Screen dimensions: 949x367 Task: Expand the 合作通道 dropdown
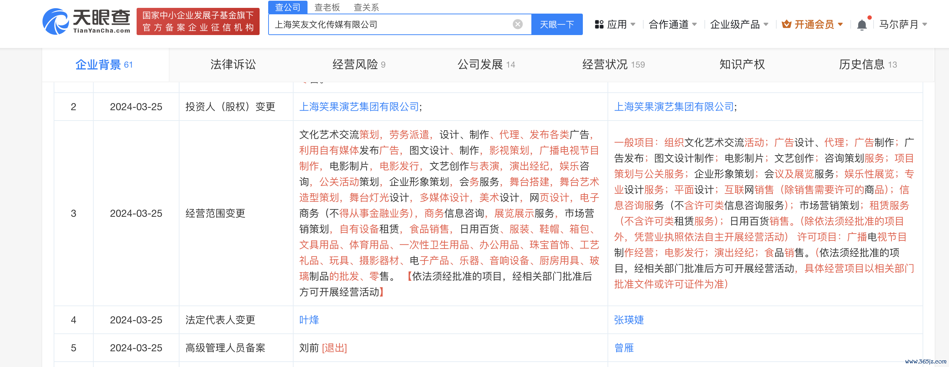[x=672, y=25]
